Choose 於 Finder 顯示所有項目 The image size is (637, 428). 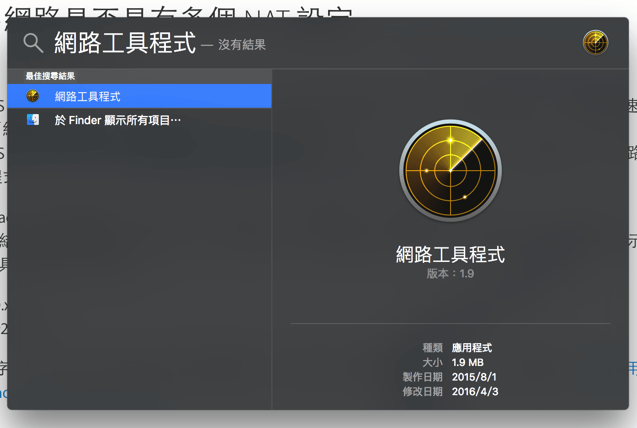pyautogui.click(x=118, y=120)
